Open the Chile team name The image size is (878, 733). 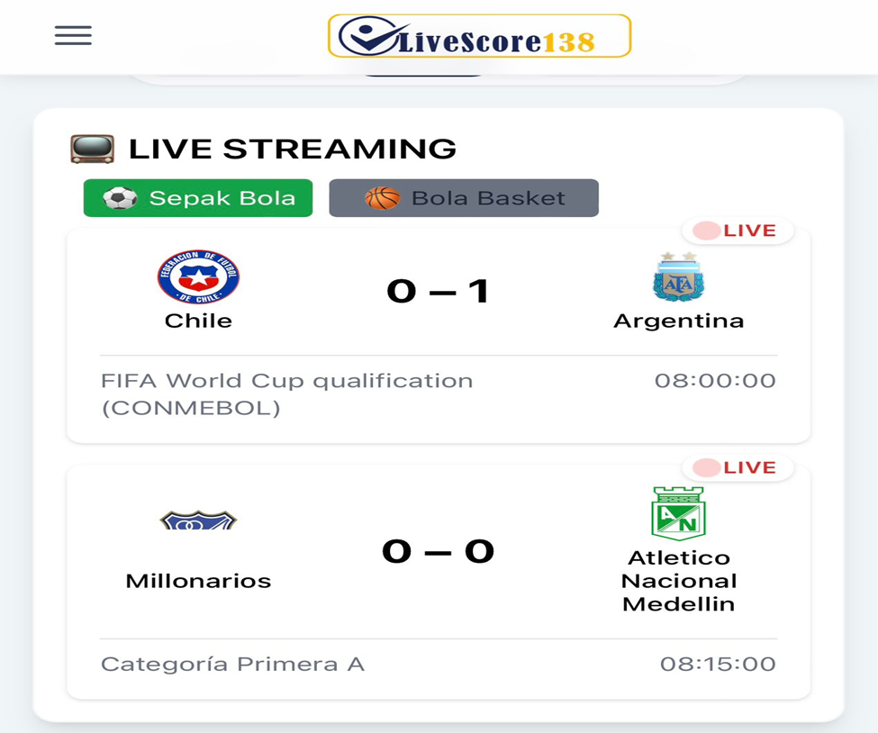[x=198, y=321]
